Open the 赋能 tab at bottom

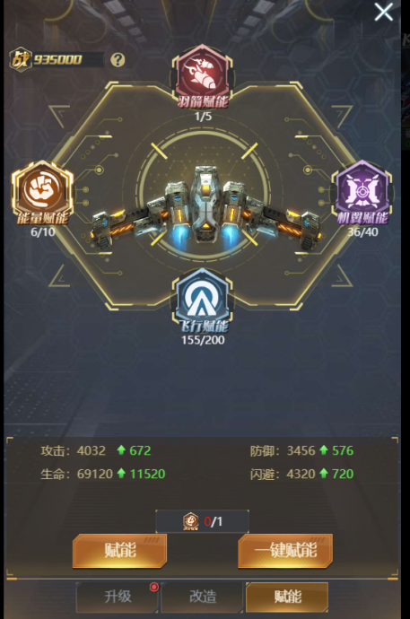(x=287, y=597)
